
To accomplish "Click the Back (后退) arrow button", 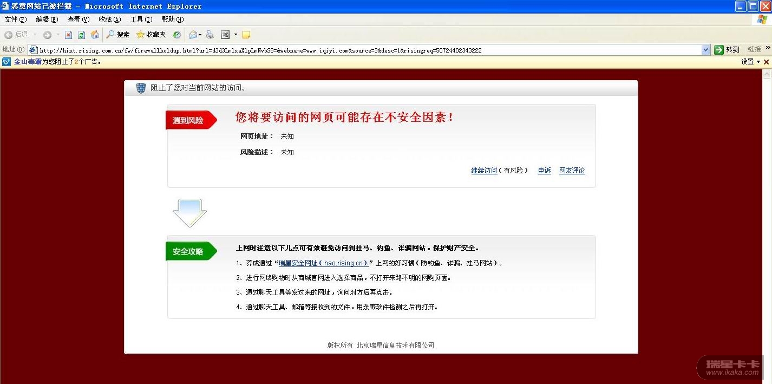I will click(16, 35).
